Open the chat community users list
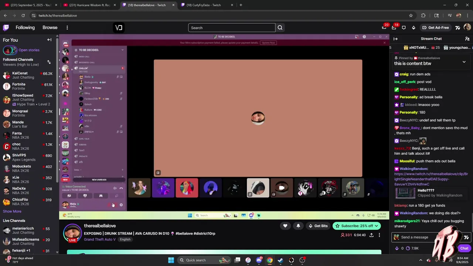The height and width of the screenshot is (266, 473). coord(467,39)
